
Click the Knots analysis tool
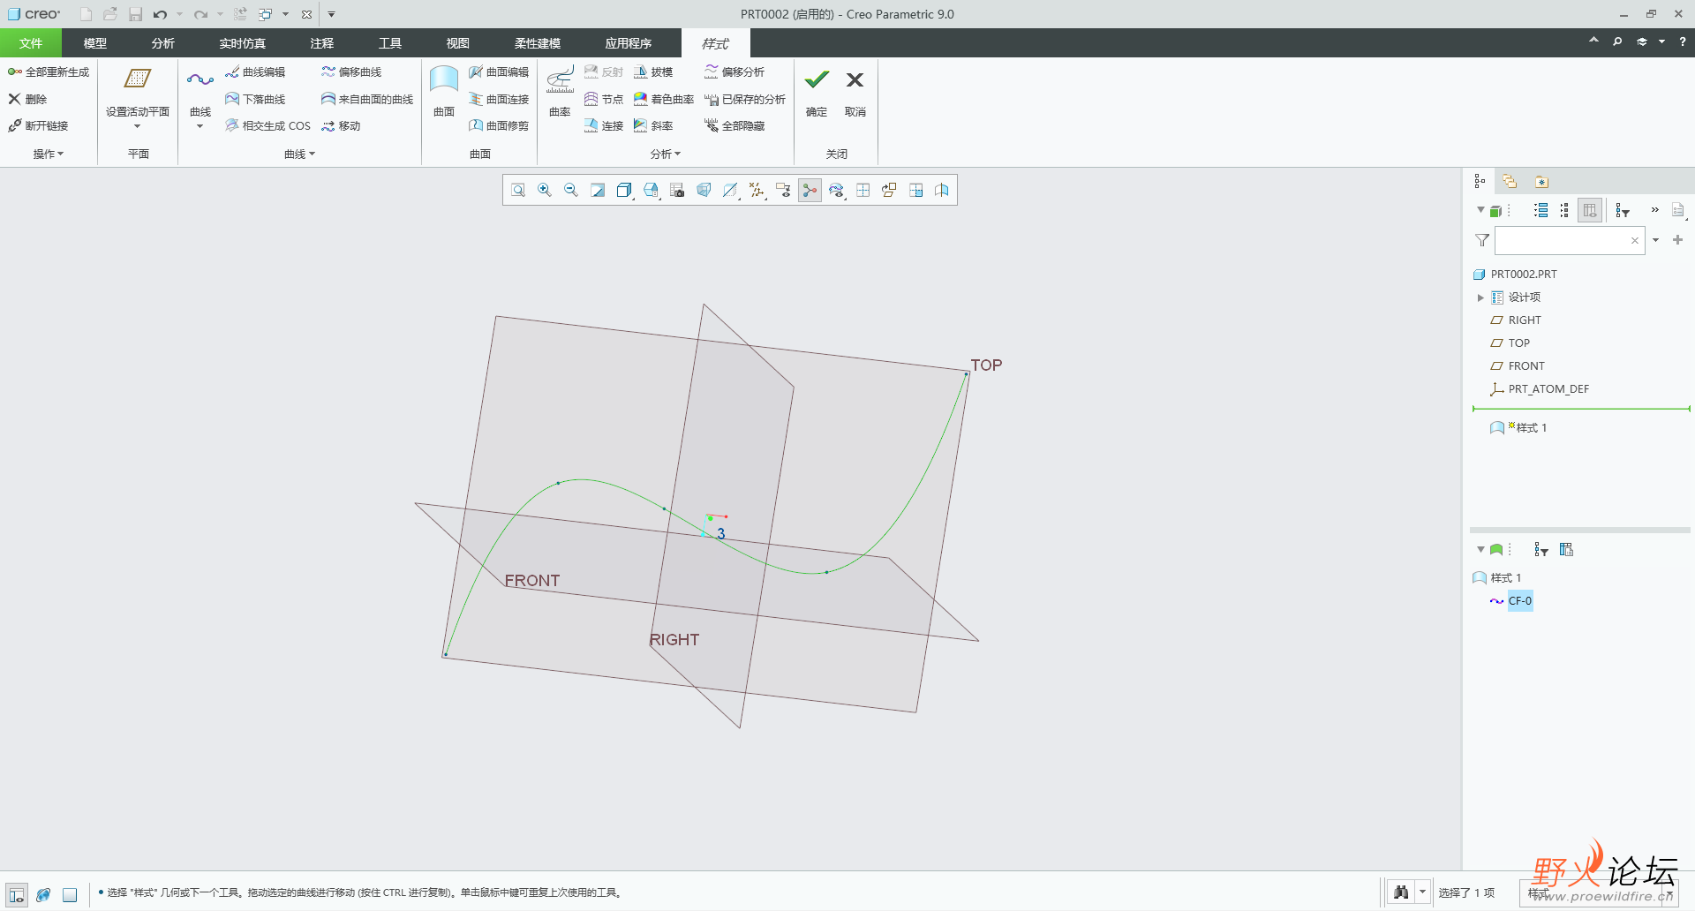(x=604, y=99)
